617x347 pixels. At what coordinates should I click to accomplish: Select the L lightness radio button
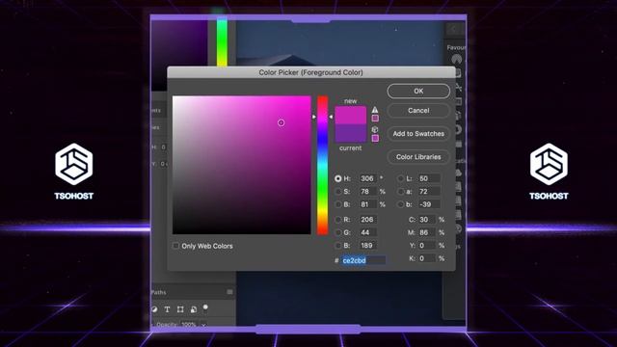pyautogui.click(x=401, y=178)
